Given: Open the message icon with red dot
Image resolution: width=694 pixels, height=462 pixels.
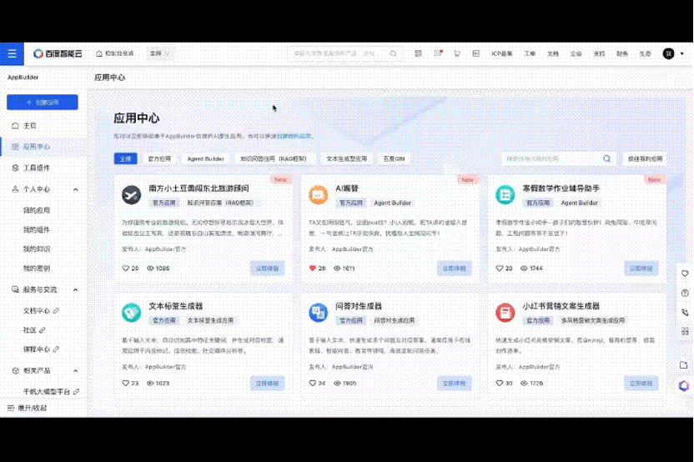Looking at the screenshot, I should coord(438,53).
